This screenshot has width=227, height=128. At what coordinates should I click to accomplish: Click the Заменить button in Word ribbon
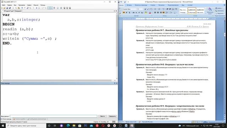click(x=220, y=11)
